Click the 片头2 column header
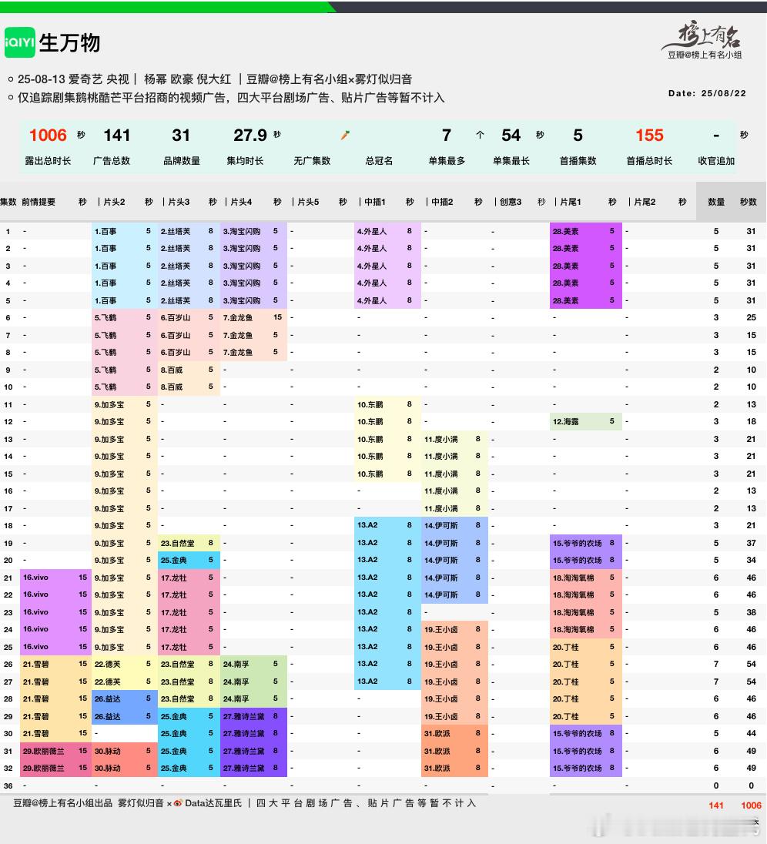This screenshot has width=767, height=844. point(114,202)
